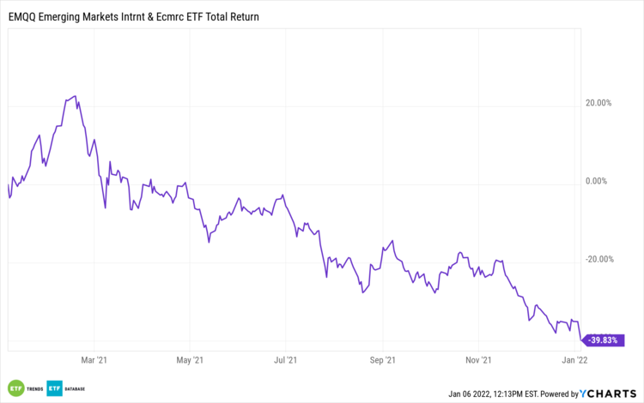Click the 20.00% y-axis label
The height and width of the screenshot is (403, 644).
pos(598,104)
